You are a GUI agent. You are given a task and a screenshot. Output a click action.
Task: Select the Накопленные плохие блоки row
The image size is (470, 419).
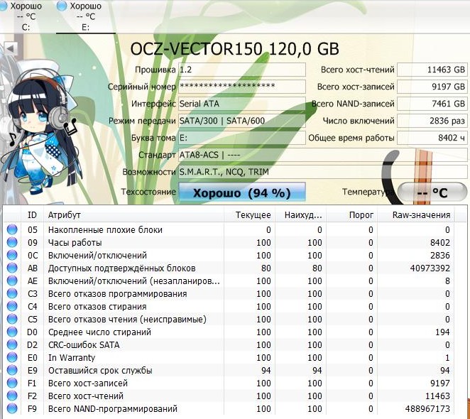click(229, 230)
